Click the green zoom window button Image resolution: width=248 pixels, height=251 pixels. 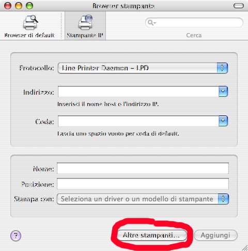[29, 6]
